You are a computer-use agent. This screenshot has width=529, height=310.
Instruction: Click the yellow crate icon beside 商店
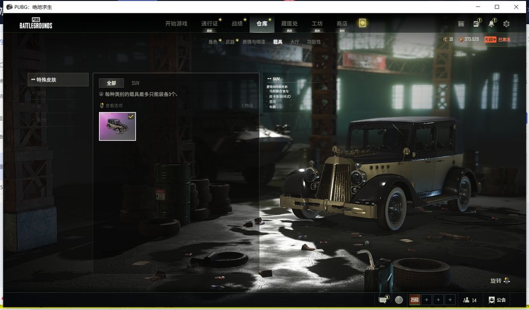[362, 24]
